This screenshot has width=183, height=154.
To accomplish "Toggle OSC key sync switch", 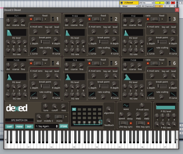I will (140, 123).
